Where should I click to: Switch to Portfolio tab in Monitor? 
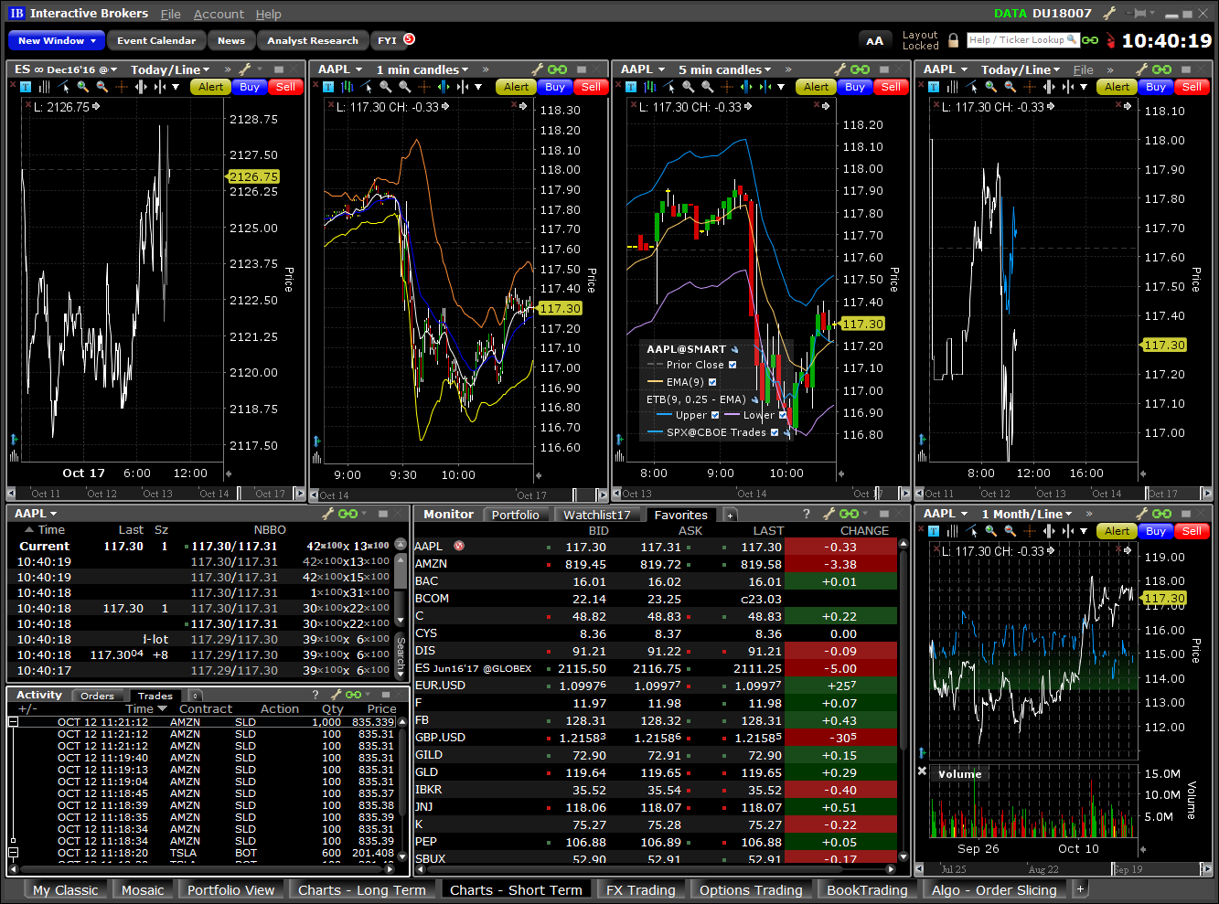pyautogui.click(x=515, y=515)
